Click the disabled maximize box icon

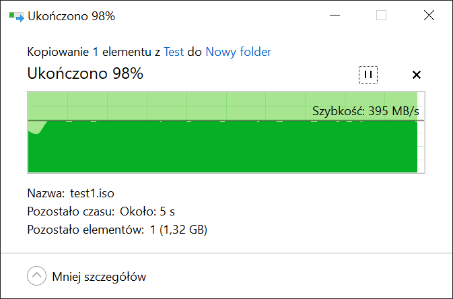point(382,15)
